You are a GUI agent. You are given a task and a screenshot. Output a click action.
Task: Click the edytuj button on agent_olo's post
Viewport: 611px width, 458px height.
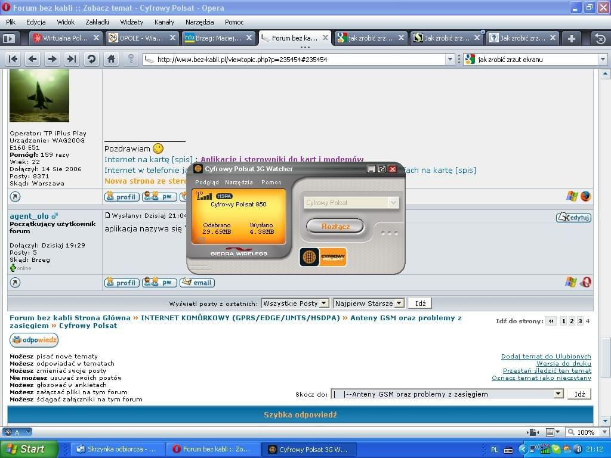click(x=573, y=217)
